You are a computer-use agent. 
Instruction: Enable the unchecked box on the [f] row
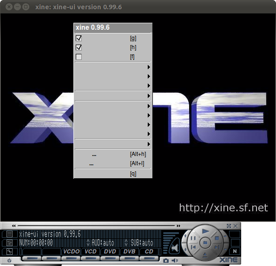pos(79,57)
